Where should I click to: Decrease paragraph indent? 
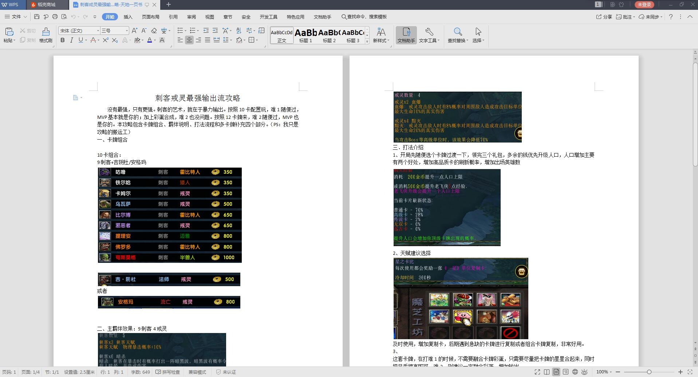pos(206,31)
